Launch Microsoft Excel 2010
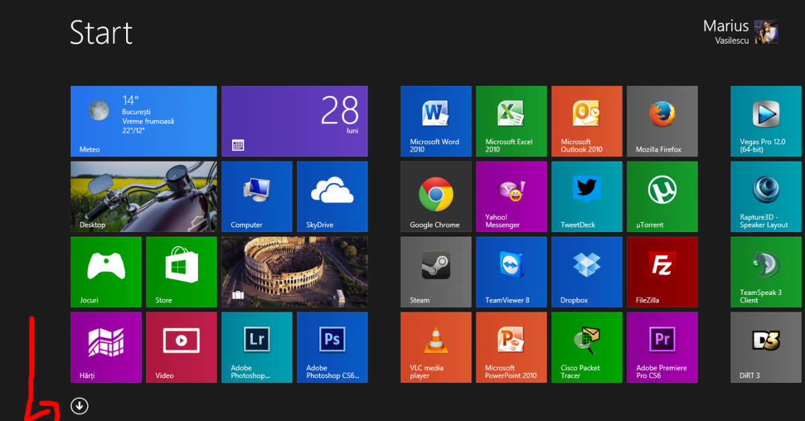Viewport: 805px width, 421px height. click(511, 121)
